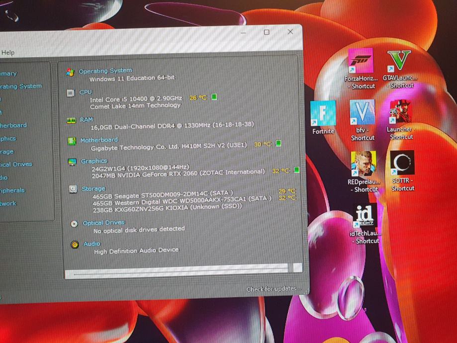Click Comet Lake 14nm Technology text
The height and width of the screenshot is (343, 457).
tap(135, 106)
